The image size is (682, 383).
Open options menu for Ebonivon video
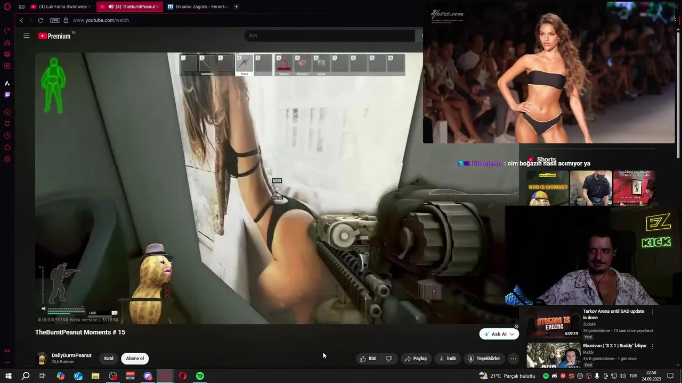coord(653,346)
